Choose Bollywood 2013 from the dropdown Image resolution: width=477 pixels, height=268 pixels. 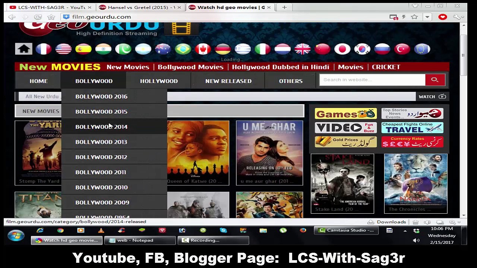pos(114,142)
